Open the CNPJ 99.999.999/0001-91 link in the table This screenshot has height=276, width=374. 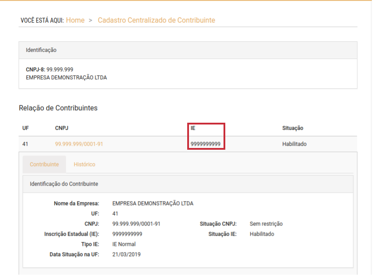click(x=79, y=144)
